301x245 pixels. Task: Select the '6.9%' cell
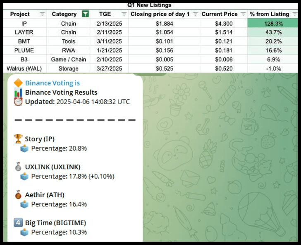click(273, 59)
